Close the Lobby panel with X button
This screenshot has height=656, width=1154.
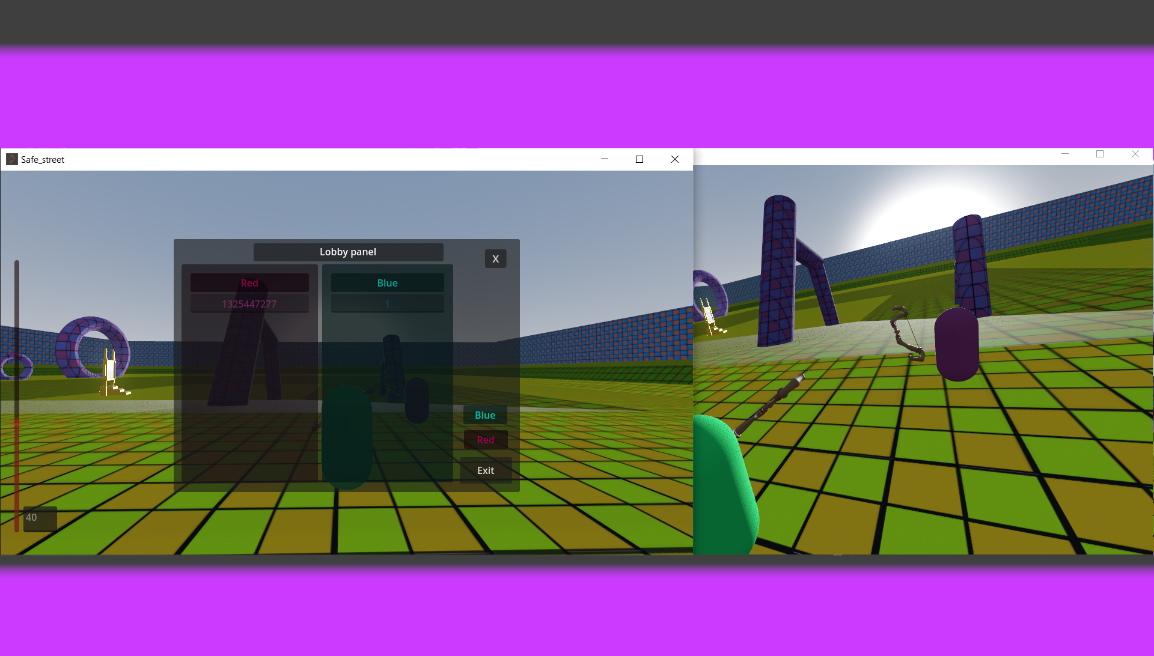[x=495, y=259]
